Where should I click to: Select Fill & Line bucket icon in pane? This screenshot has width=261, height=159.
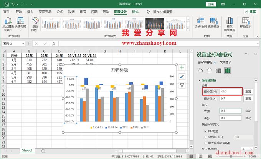point(200,70)
